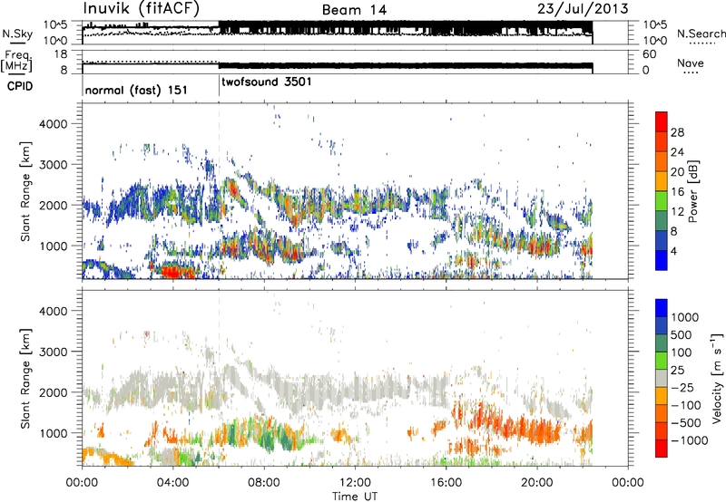Click the '28' tick on the Power scale
This screenshot has width=726, height=502.
677,132
